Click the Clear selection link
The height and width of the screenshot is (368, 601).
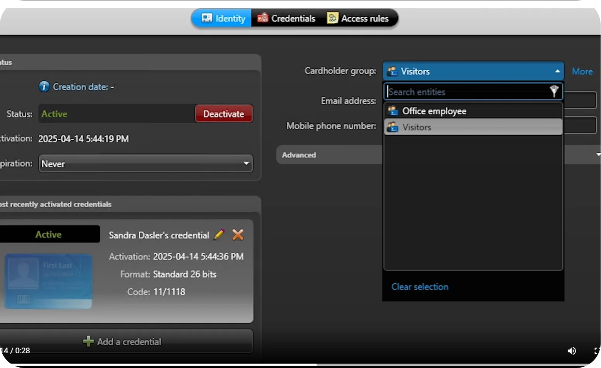420,286
